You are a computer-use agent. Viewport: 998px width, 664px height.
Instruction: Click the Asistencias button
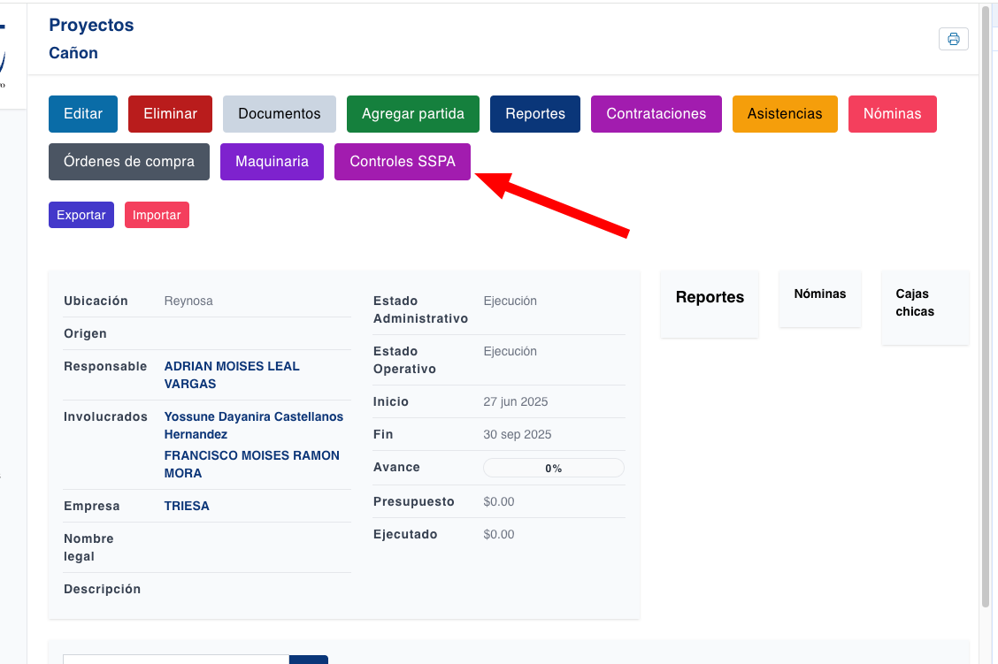784,113
